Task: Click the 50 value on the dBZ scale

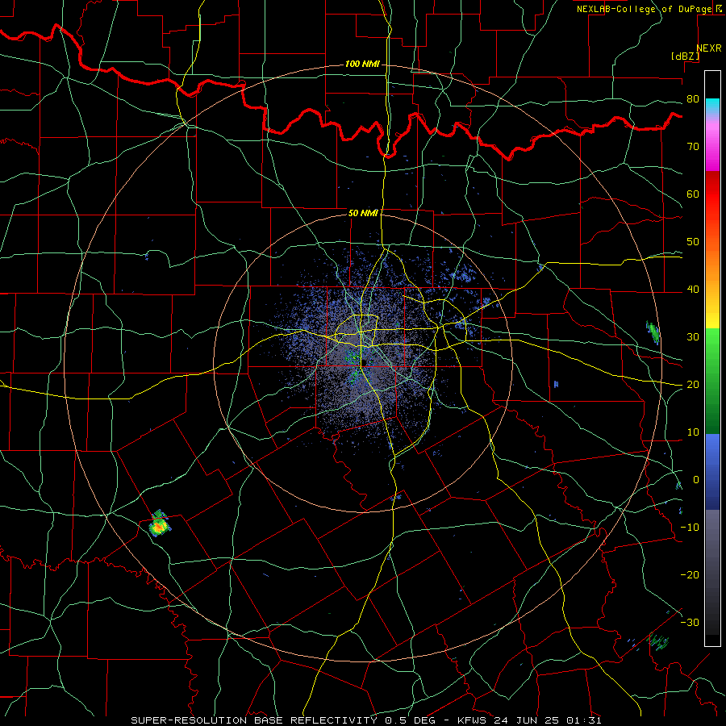Action: pos(693,242)
